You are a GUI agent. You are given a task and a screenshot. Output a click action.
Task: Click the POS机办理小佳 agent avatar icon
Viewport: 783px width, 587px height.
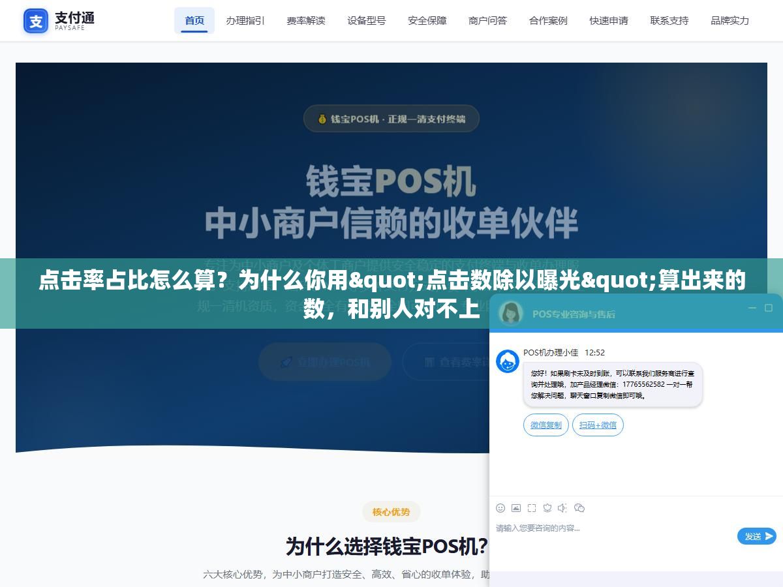pyautogui.click(x=508, y=361)
